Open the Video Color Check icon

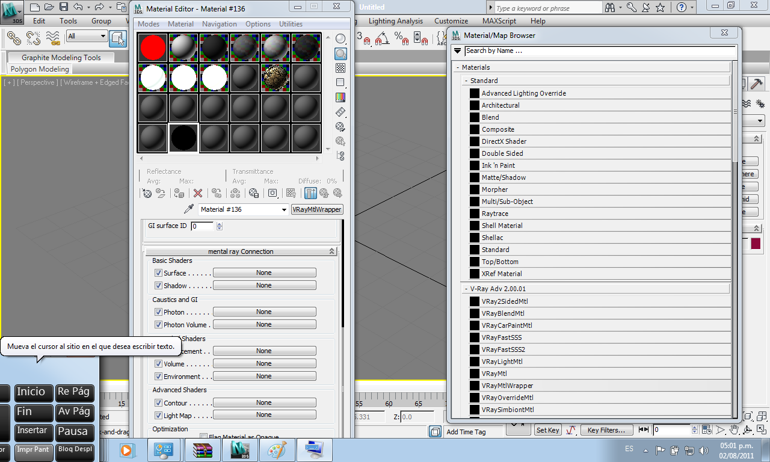(340, 97)
